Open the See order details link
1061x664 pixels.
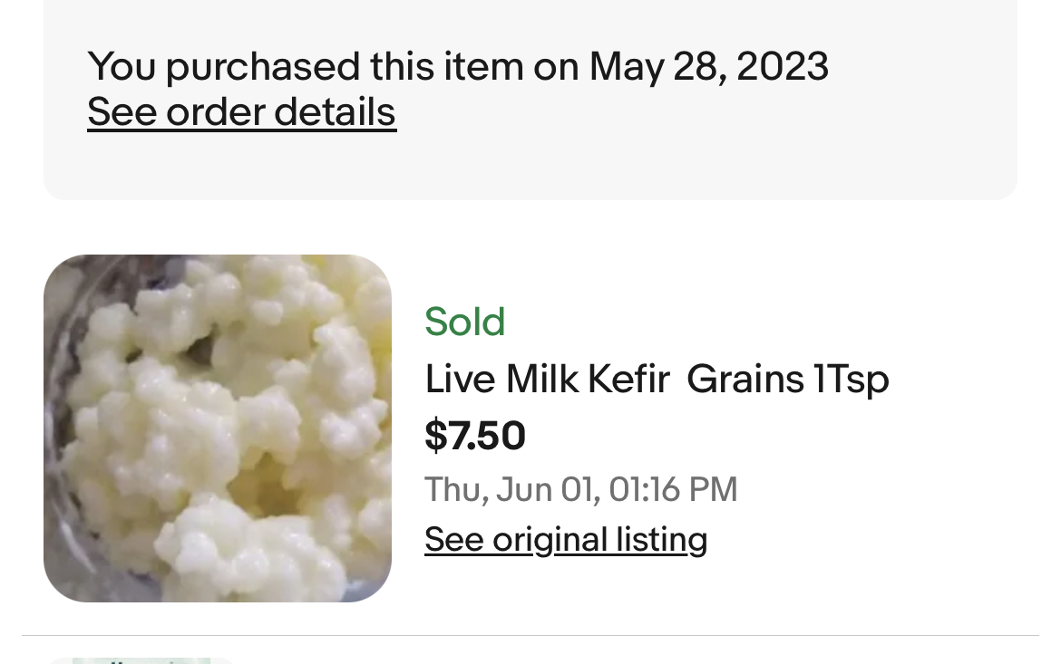click(241, 112)
